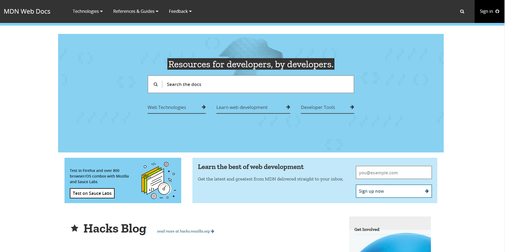Click the arrow after hacks.mozilla.org link

(212, 231)
